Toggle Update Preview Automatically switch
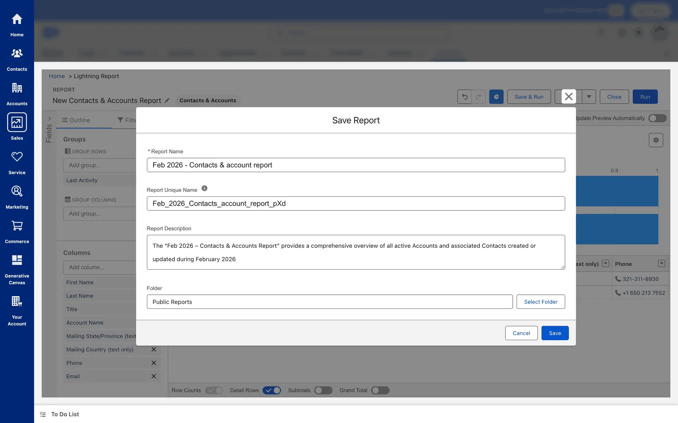The image size is (678, 423). tap(657, 118)
